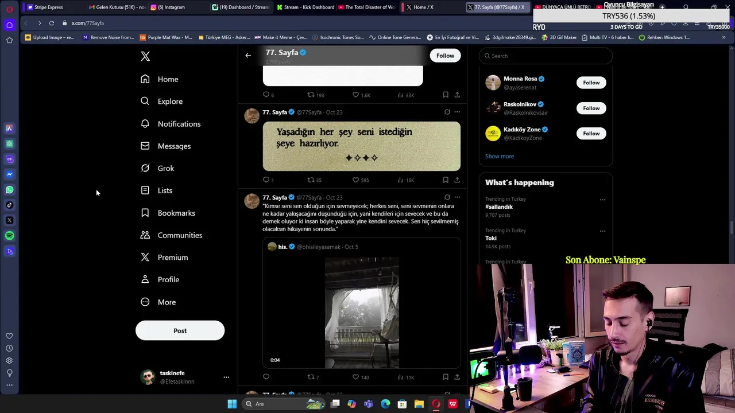Open Grok explain icon on Yaşadığın post
Screen dimensions: 735x413
[447, 112]
